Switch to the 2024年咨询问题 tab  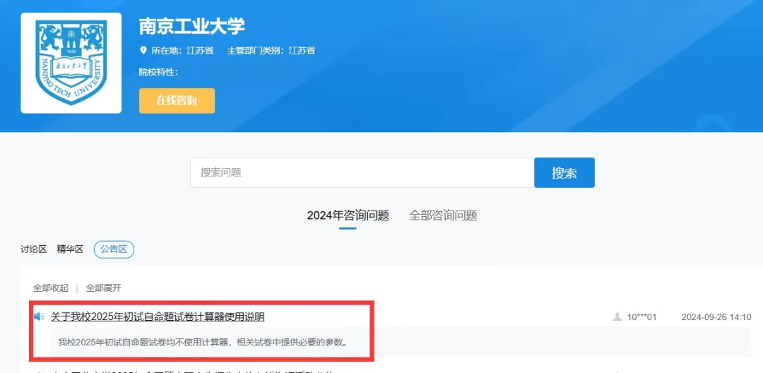click(348, 215)
